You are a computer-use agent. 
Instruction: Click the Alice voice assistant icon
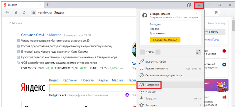coord(127,95)
